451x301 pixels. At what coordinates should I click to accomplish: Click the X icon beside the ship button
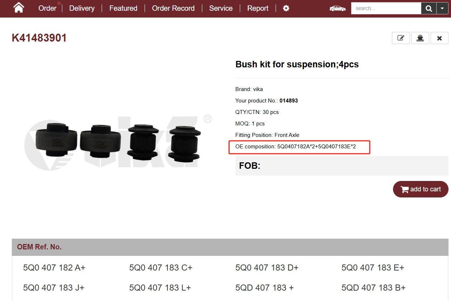pos(439,38)
